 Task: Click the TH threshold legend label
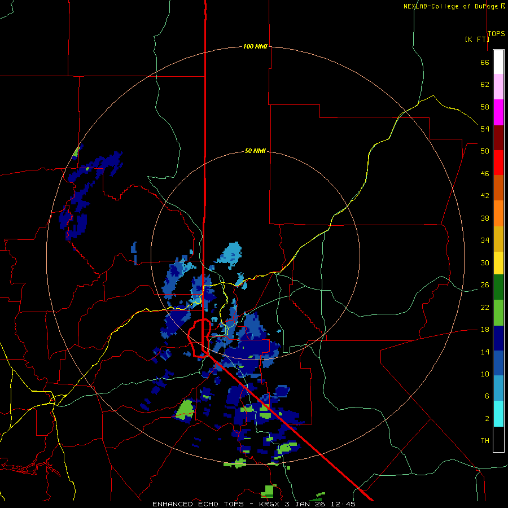click(485, 440)
